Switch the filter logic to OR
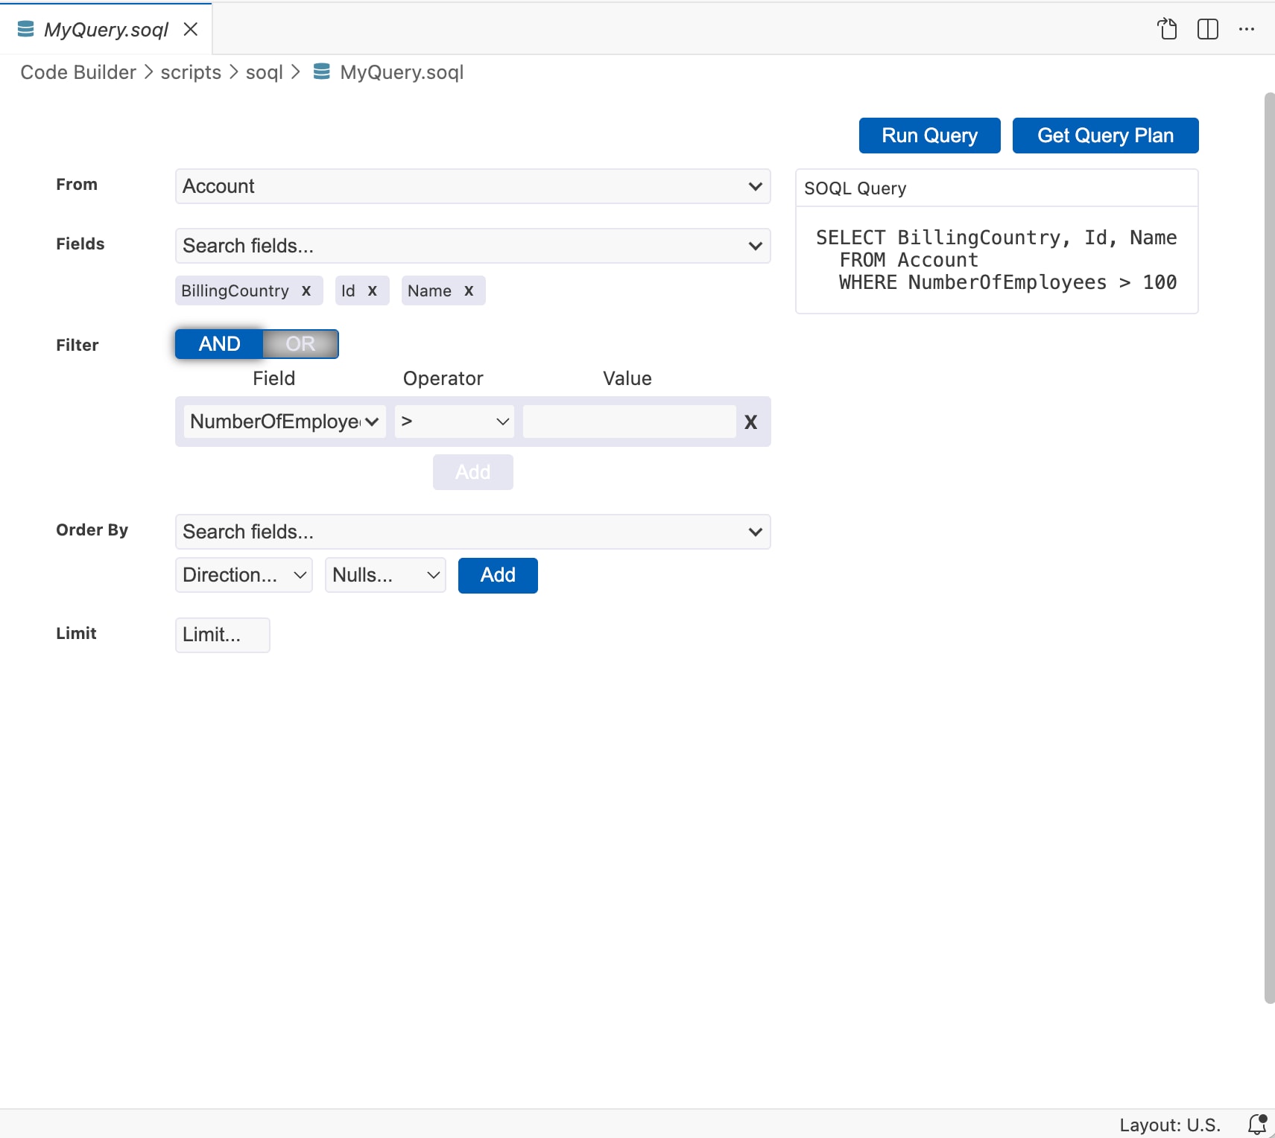1275x1138 pixels. click(x=300, y=343)
